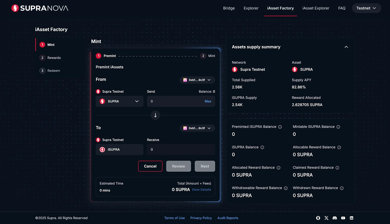390x224 pixels.
Task: Click the Send amount input field
Action: [x=181, y=101]
